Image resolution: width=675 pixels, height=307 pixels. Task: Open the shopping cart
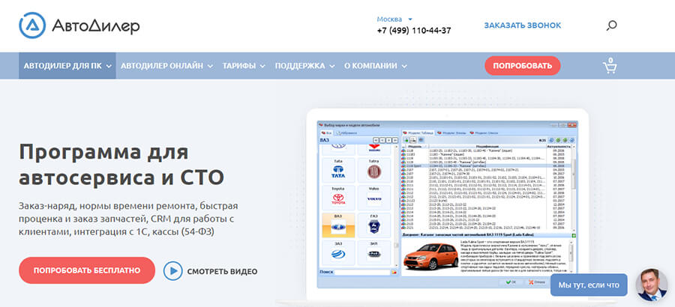pos(611,67)
